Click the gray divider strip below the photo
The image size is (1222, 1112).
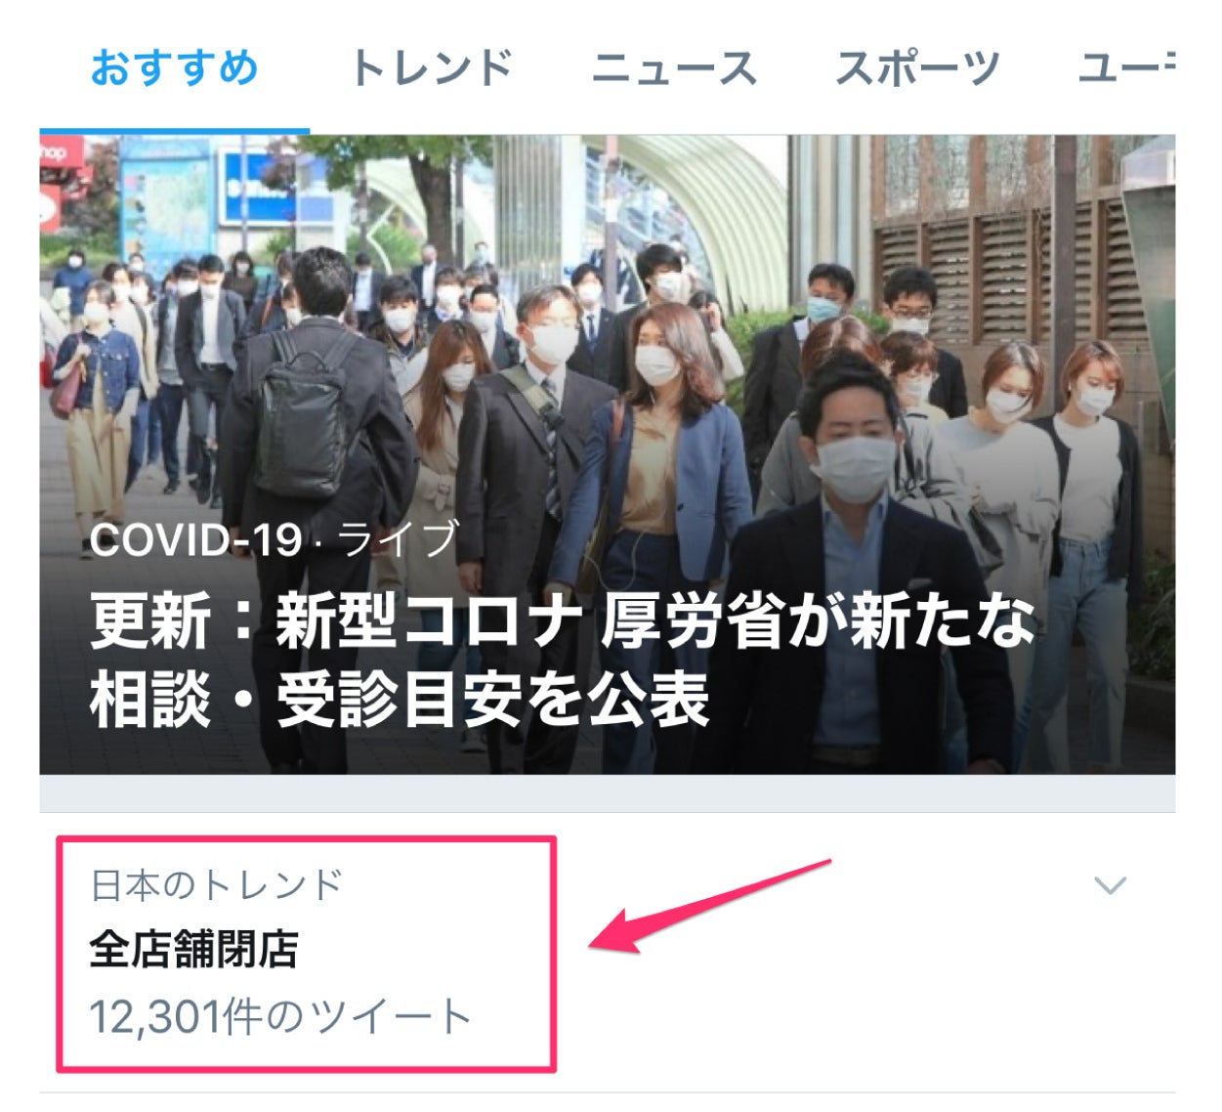tap(607, 793)
